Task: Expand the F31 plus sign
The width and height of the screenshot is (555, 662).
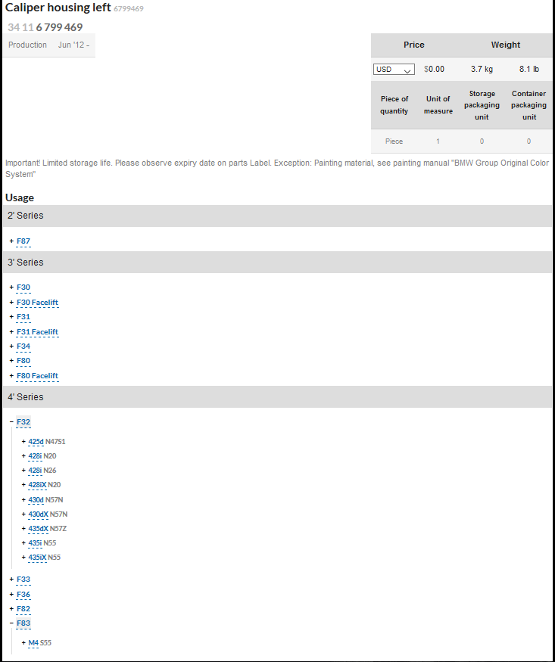Action: (11, 317)
